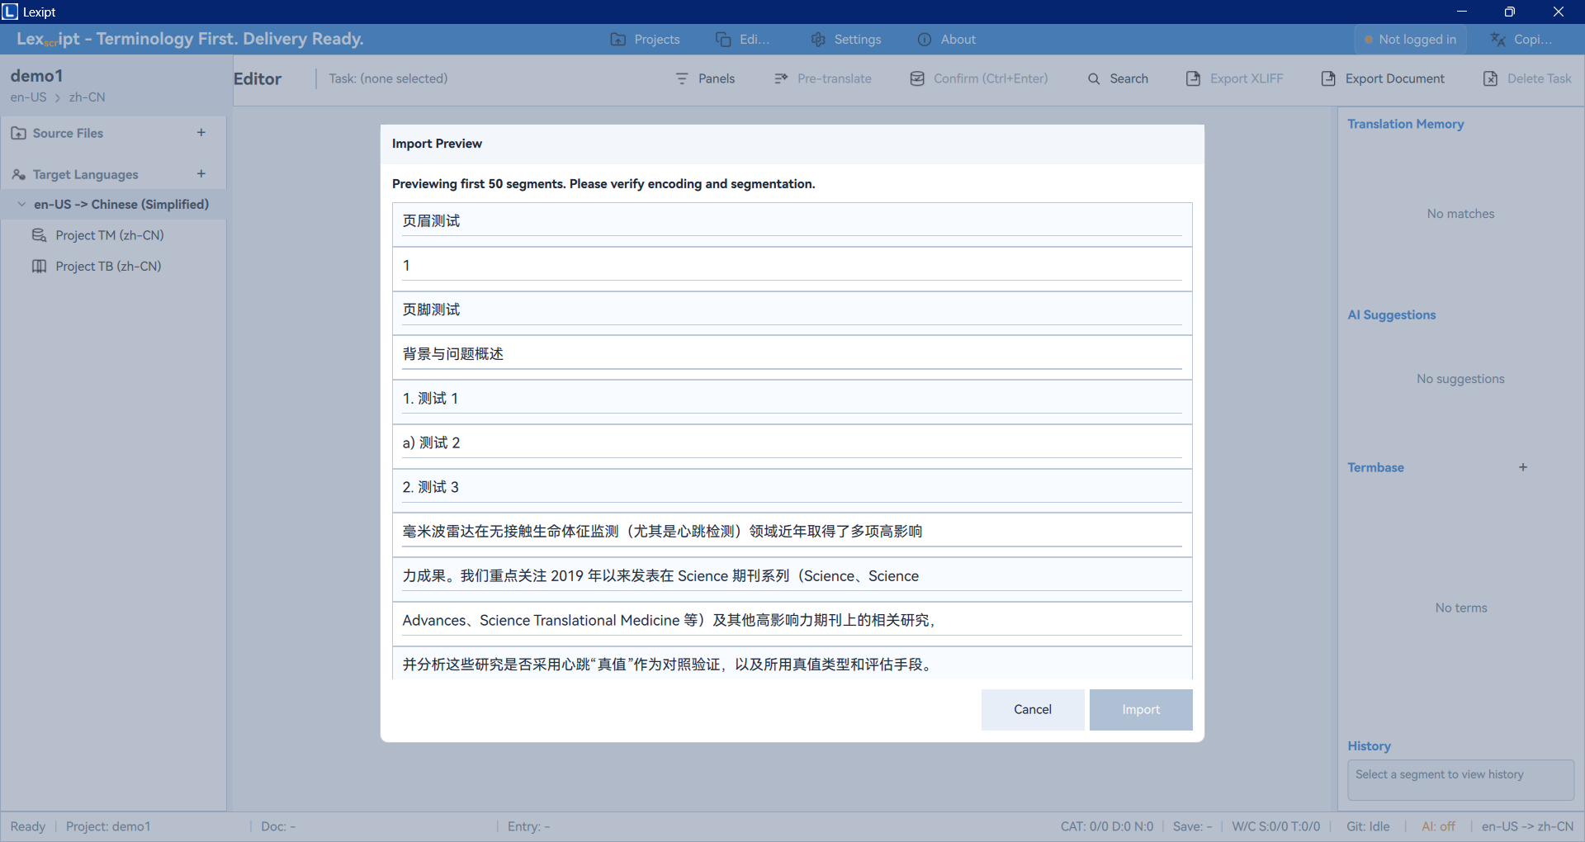The width and height of the screenshot is (1585, 842).
Task: Open Project TM (zh-CN)
Action: click(109, 235)
